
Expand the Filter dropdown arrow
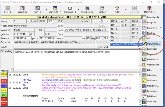[126, 9]
